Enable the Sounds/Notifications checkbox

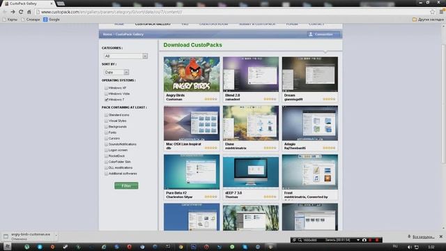pos(107,144)
